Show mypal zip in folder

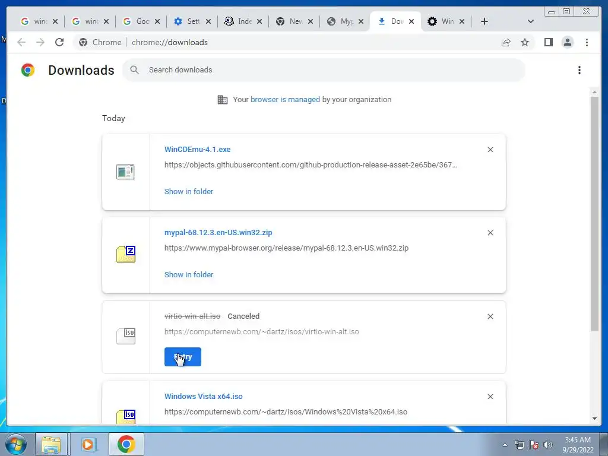pos(189,274)
